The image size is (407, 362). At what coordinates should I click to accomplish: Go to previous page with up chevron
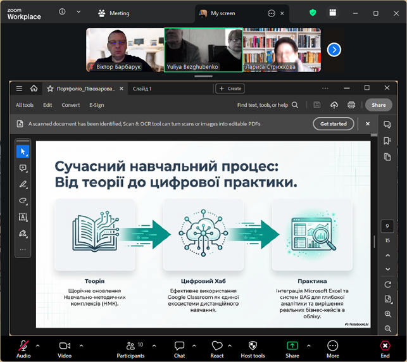point(387,255)
